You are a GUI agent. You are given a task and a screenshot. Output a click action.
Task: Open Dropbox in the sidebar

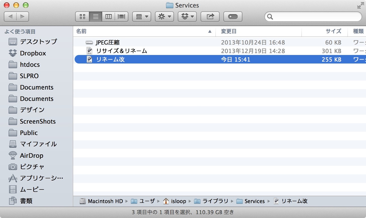(27, 53)
